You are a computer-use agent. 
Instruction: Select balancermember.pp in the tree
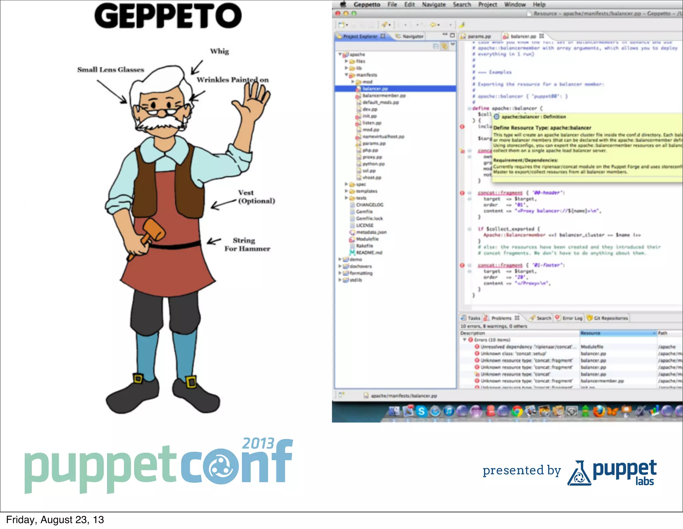coord(384,96)
